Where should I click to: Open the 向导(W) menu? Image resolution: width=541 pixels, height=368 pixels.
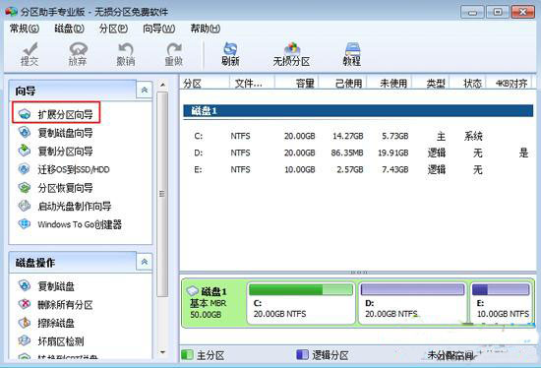click(x=159, y=29)
